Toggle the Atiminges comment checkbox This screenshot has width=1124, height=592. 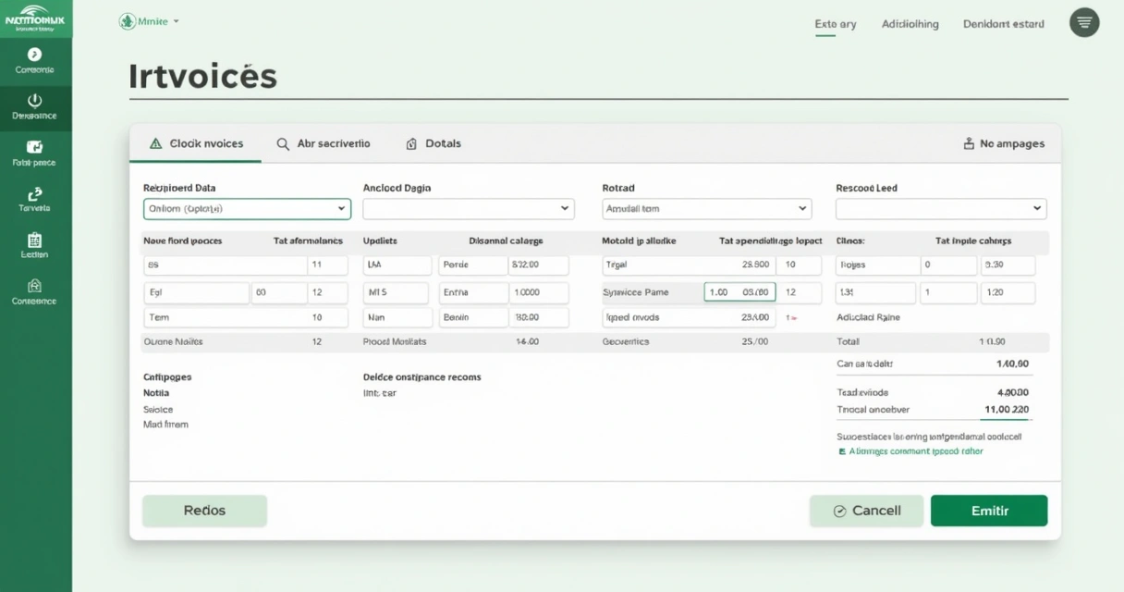(x=841, y=452)
